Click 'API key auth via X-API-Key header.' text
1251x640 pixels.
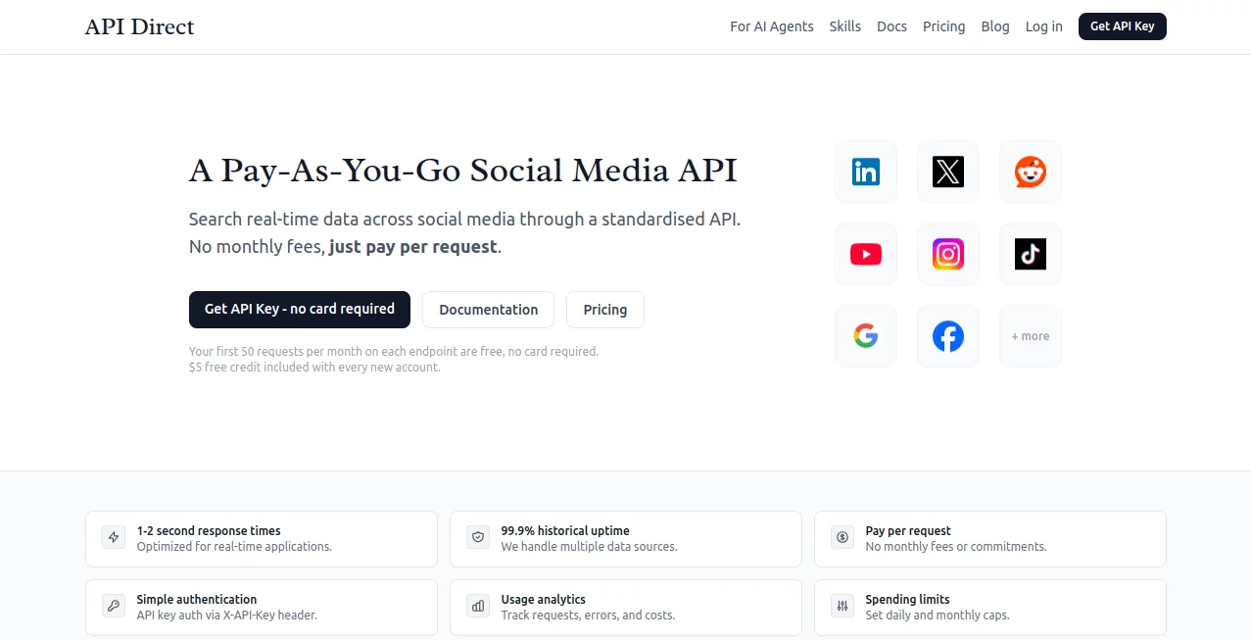coord(227,615)
